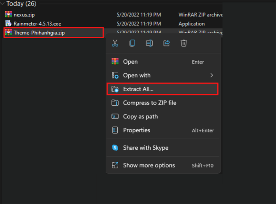This screenshot has height=204, width=276.
Task: Click the Share icon in context menu
Action: point(167,43)
